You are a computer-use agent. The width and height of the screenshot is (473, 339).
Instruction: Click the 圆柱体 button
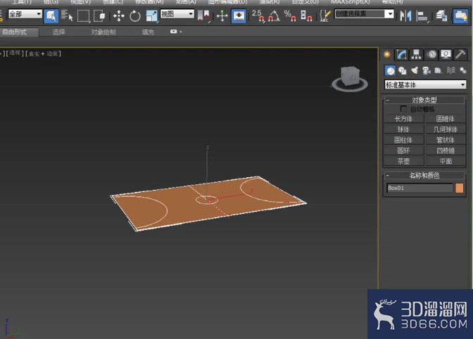tap(403, 140)
